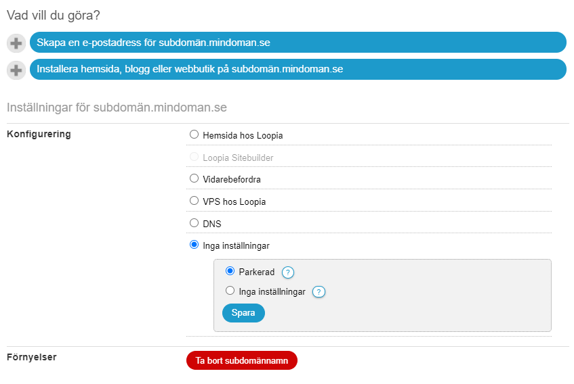The height and width of the screenshot is (384, 574).
Task: Click the DNS label text
Action: (x=212, y=224)
